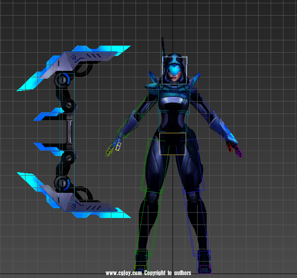
Task: Select the red finger bone
Action: click(x=230, y=148)
